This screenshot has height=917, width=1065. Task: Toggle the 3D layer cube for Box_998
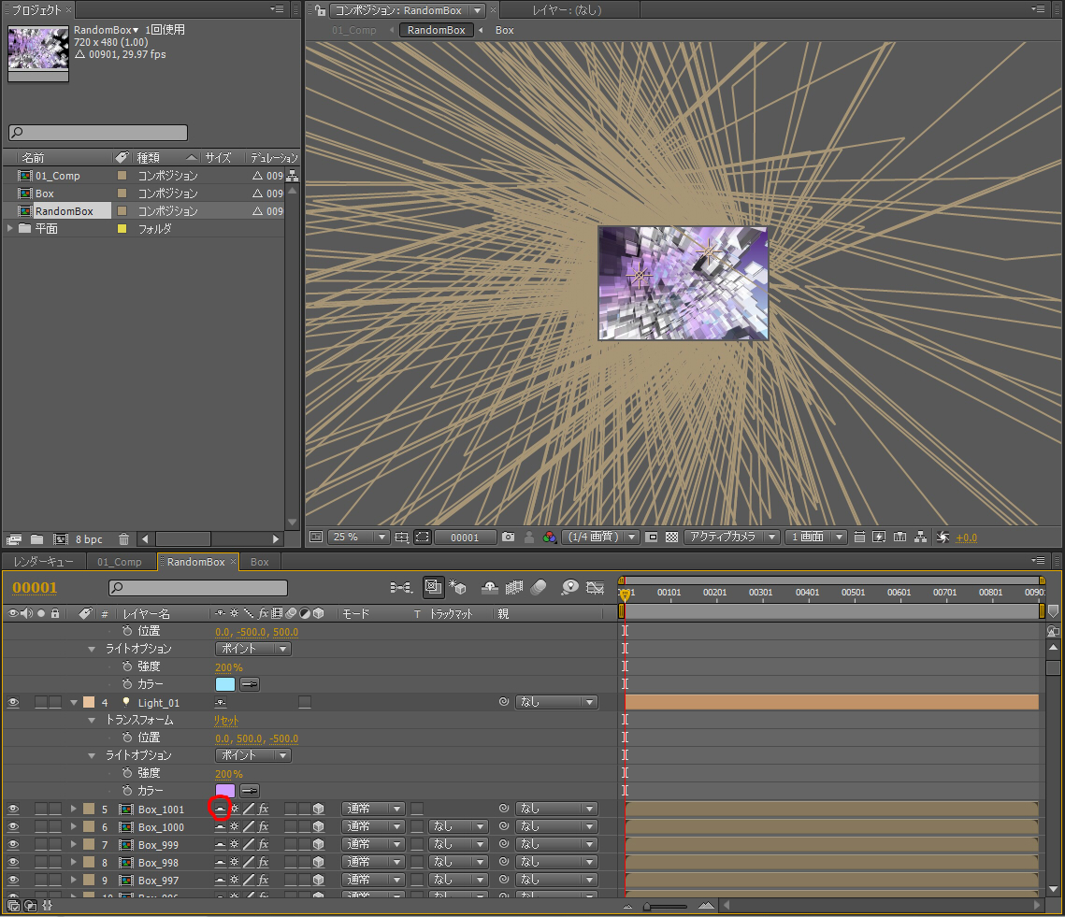tap(318, 862)
